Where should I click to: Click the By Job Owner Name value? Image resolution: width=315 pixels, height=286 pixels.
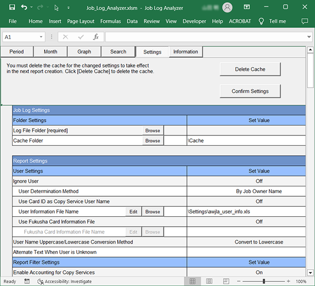click(x=259, y=191)
